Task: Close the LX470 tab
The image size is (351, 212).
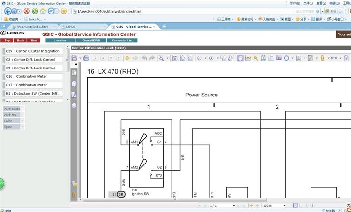Action: [x=104, y=27]
